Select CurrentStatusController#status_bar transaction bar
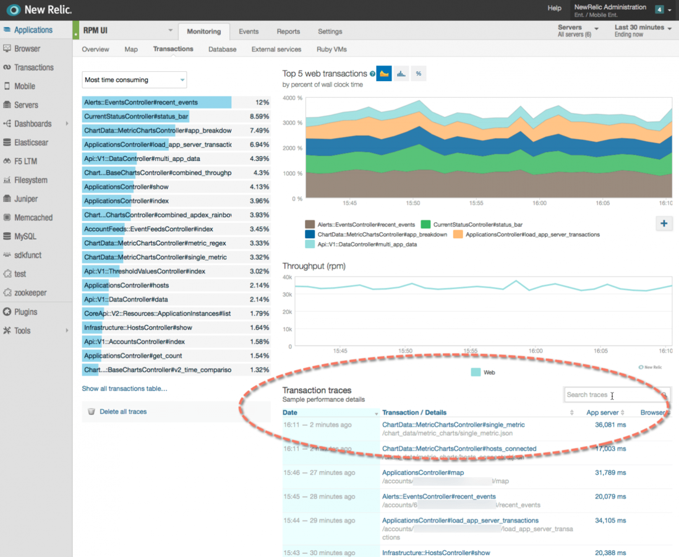This screenshot has width=679, height=557. 176,116
